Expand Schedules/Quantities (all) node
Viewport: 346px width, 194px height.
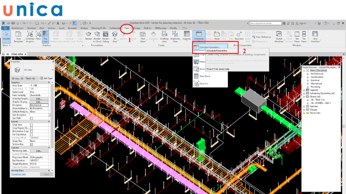click(304, 94)
